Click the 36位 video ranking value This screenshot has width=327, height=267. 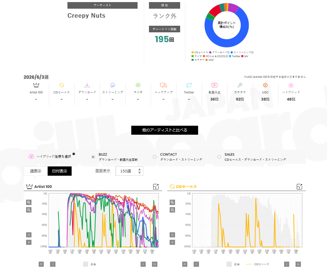pyautogui.click(x=214, y=99)
